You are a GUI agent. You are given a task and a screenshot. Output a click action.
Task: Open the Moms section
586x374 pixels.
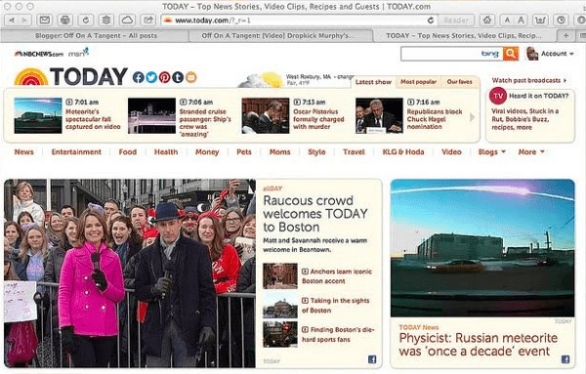coord(280,152)
